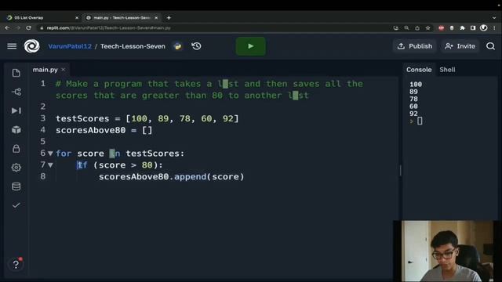This screenshot has height=282, width=502.
Task: Open the Version control icon
Action: tap(16, 92)
